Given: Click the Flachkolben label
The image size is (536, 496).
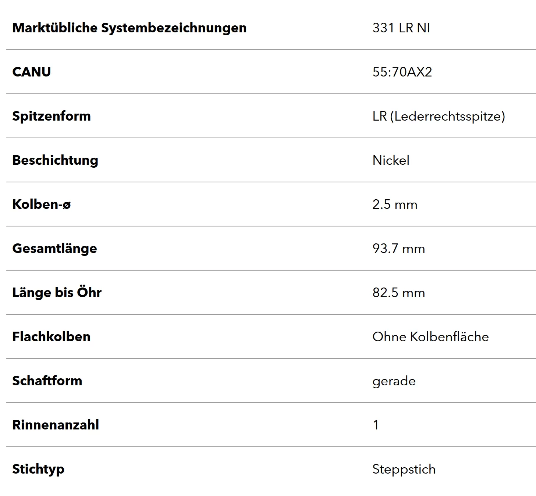Looking at the screenshot, I should coord(52,337).
